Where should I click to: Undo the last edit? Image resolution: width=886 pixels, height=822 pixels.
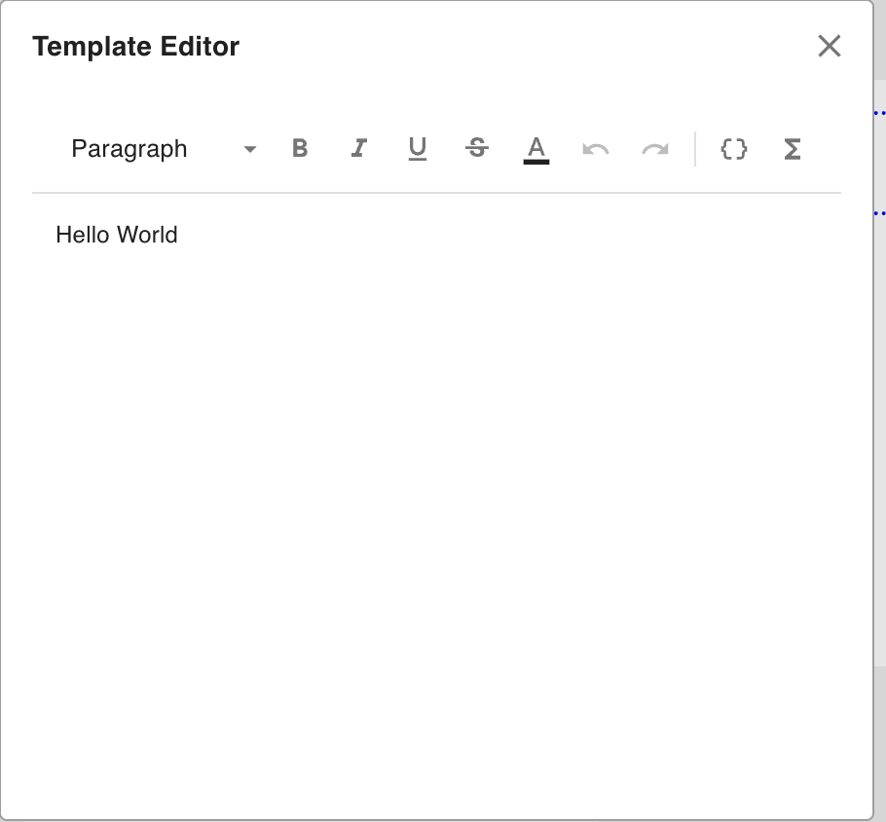(x=596, y=149)
